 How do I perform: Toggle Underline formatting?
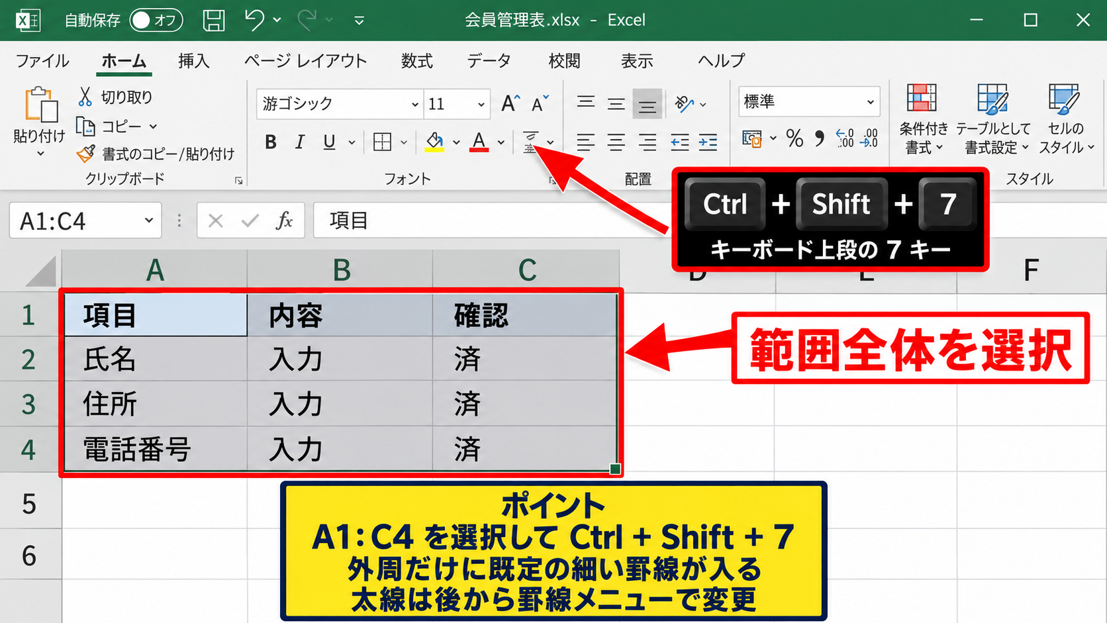329,142
